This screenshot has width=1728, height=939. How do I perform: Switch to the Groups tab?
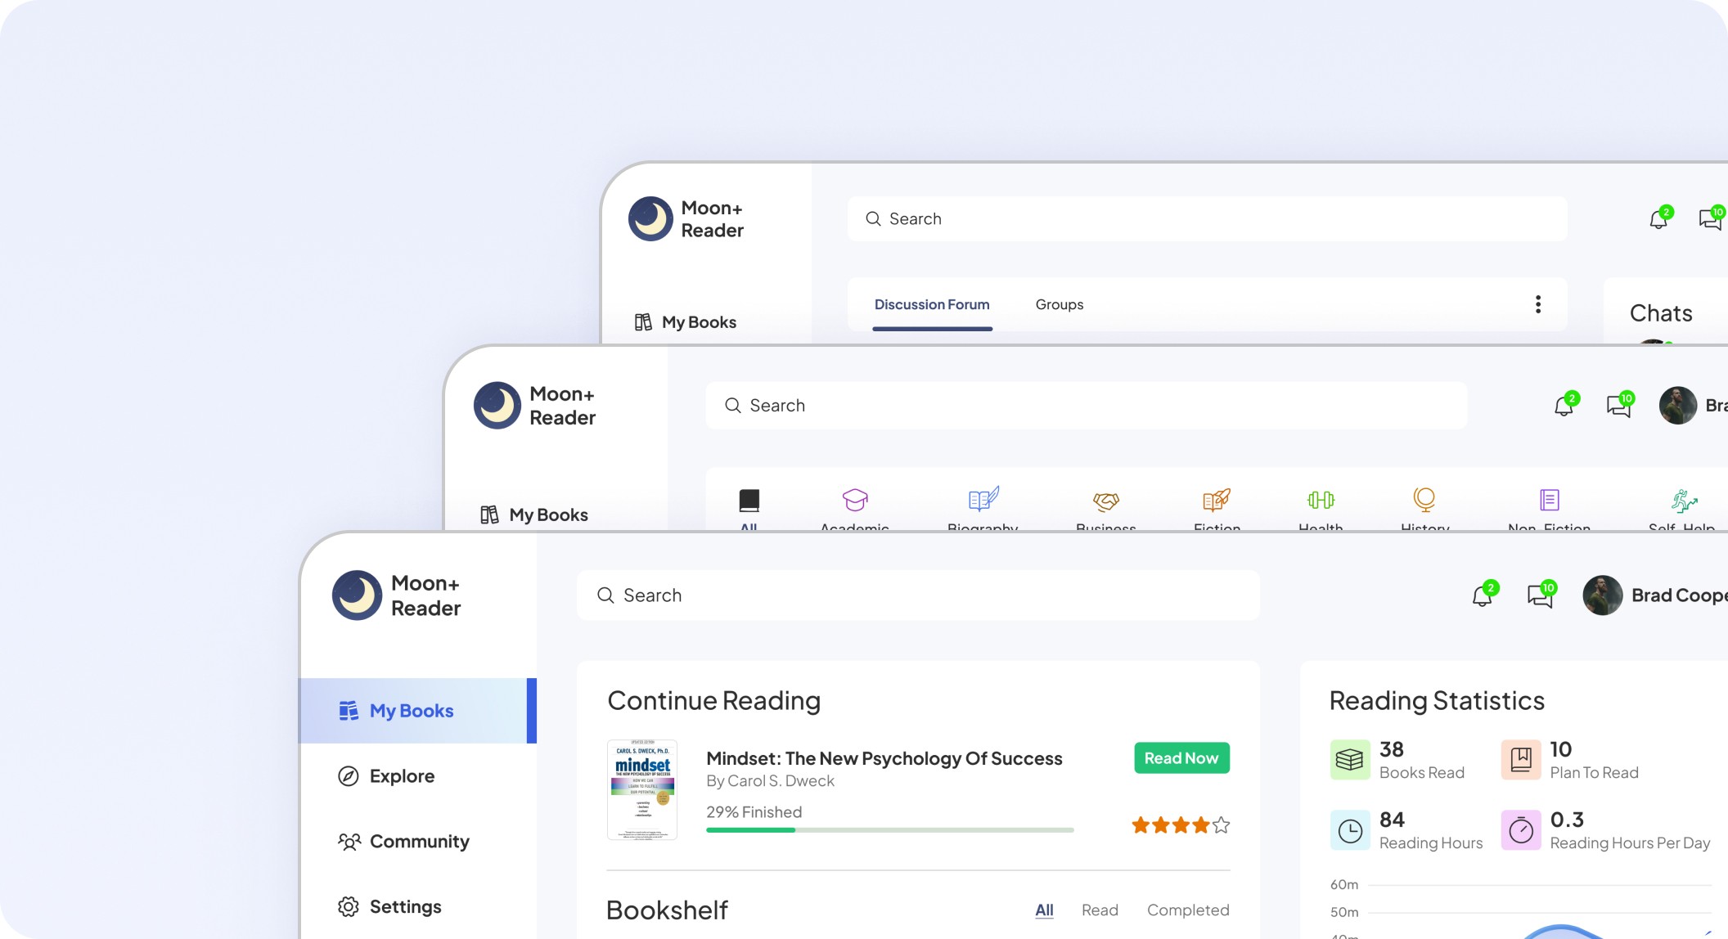1058,303
